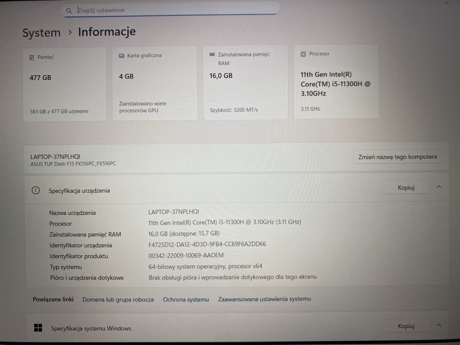Open the Pamięć storage card
460x345 pixels.
(65, 84)
